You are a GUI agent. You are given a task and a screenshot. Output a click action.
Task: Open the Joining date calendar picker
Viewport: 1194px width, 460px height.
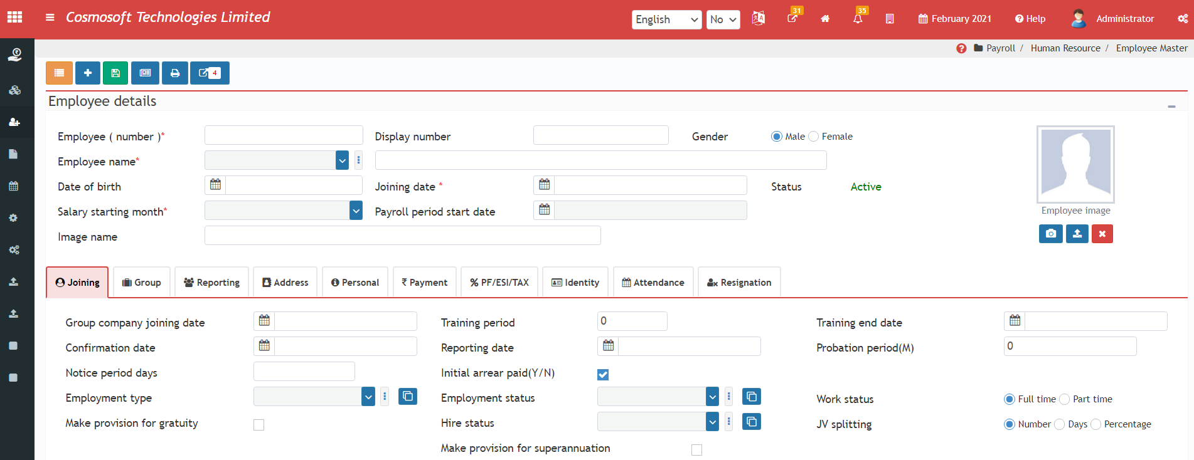(544, 185)
